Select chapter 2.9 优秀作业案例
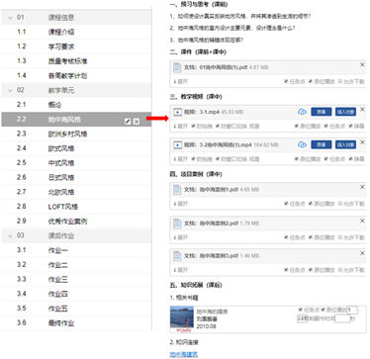 (x=76, y=221)
